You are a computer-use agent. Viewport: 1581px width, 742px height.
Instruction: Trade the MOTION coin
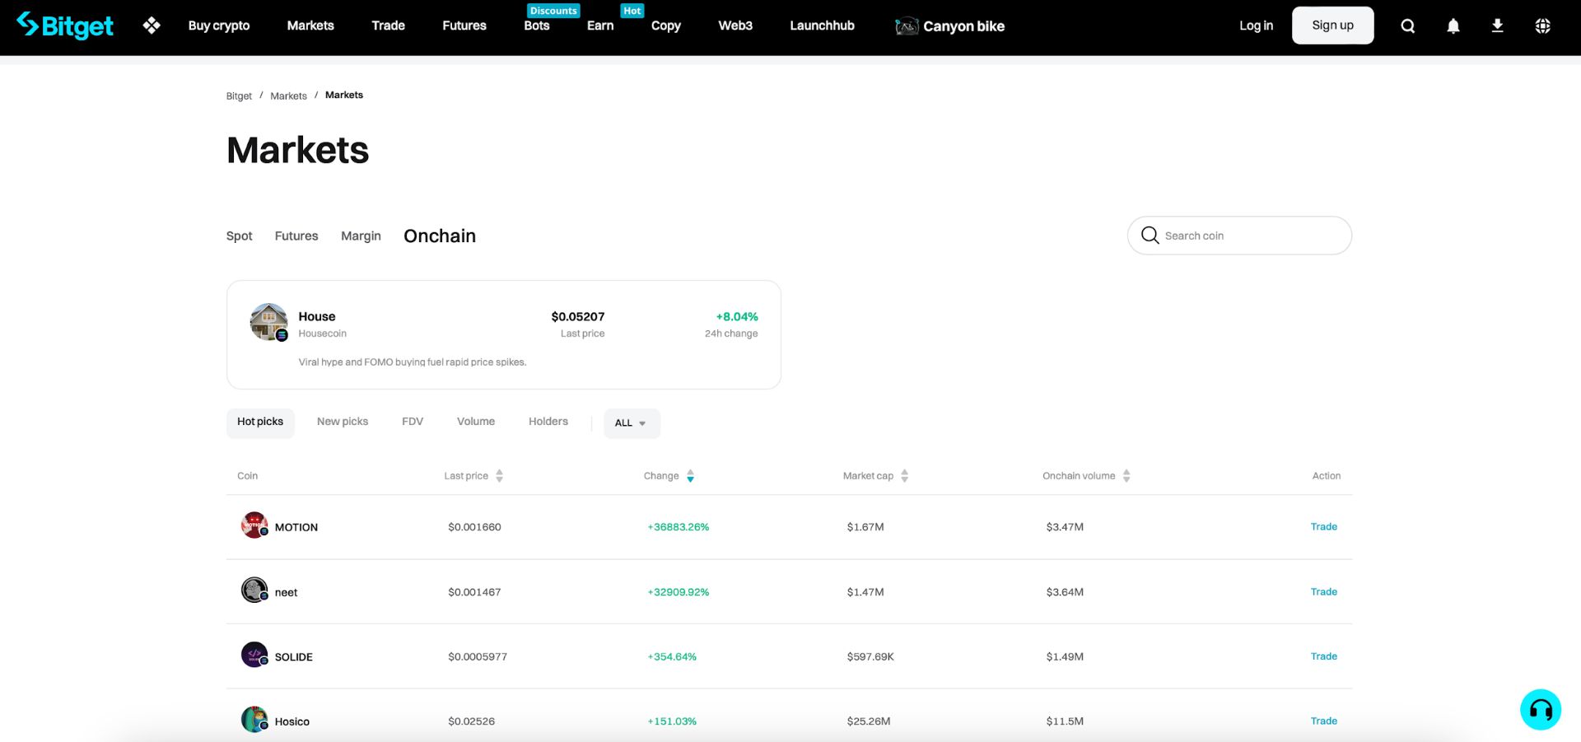(1324, 527)
